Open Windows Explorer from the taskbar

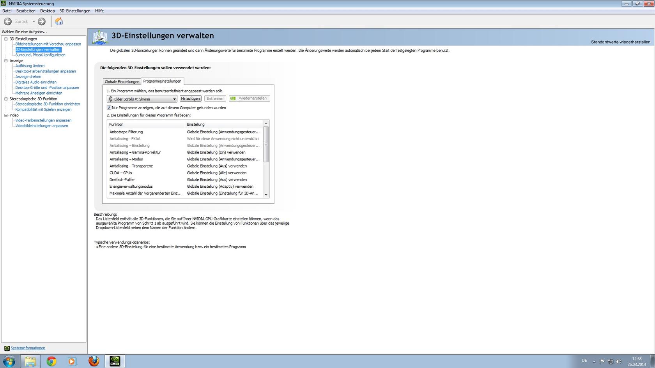[30, 361]
